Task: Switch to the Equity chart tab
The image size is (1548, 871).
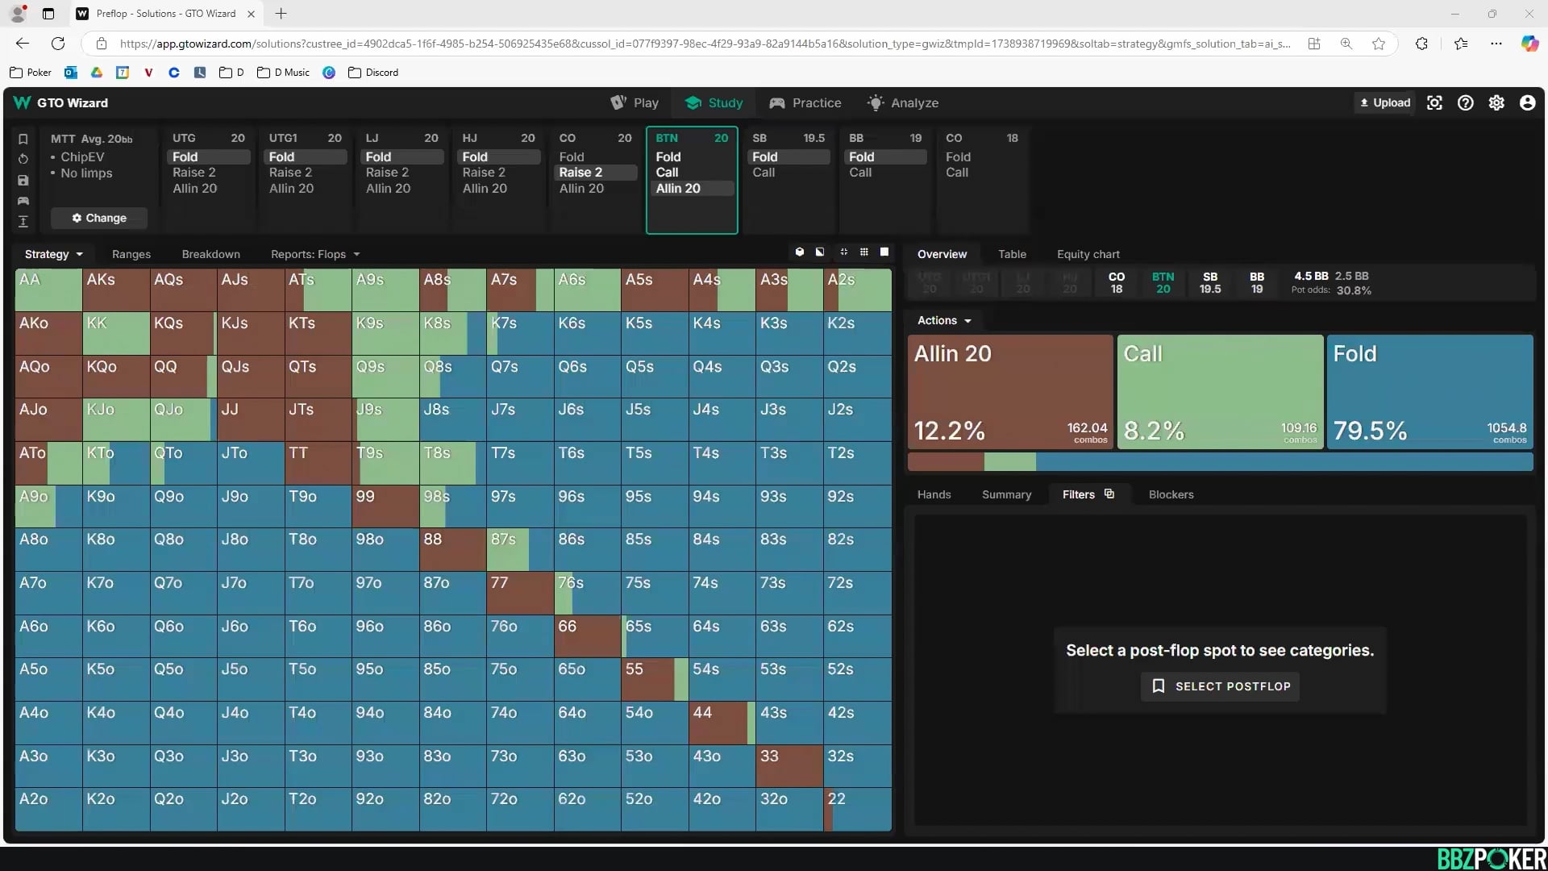Action: 1088,254
